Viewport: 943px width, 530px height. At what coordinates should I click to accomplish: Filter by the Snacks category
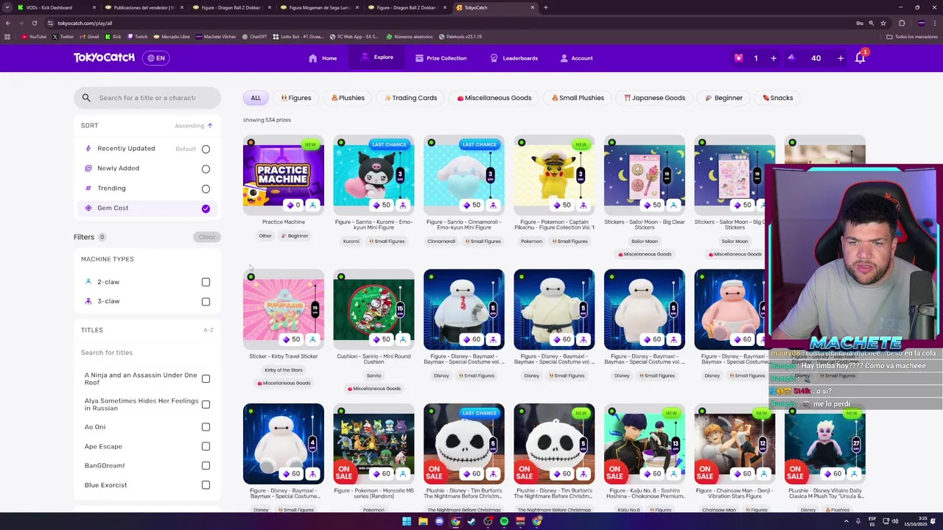(778, 98)
